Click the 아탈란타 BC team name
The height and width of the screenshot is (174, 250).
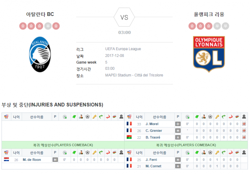[40, 14]
